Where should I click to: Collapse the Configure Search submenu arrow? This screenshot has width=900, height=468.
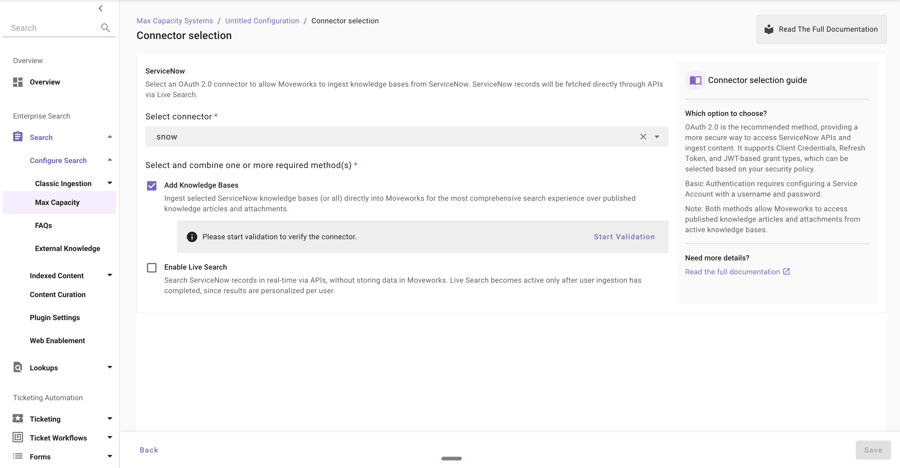tap(110, 160)
